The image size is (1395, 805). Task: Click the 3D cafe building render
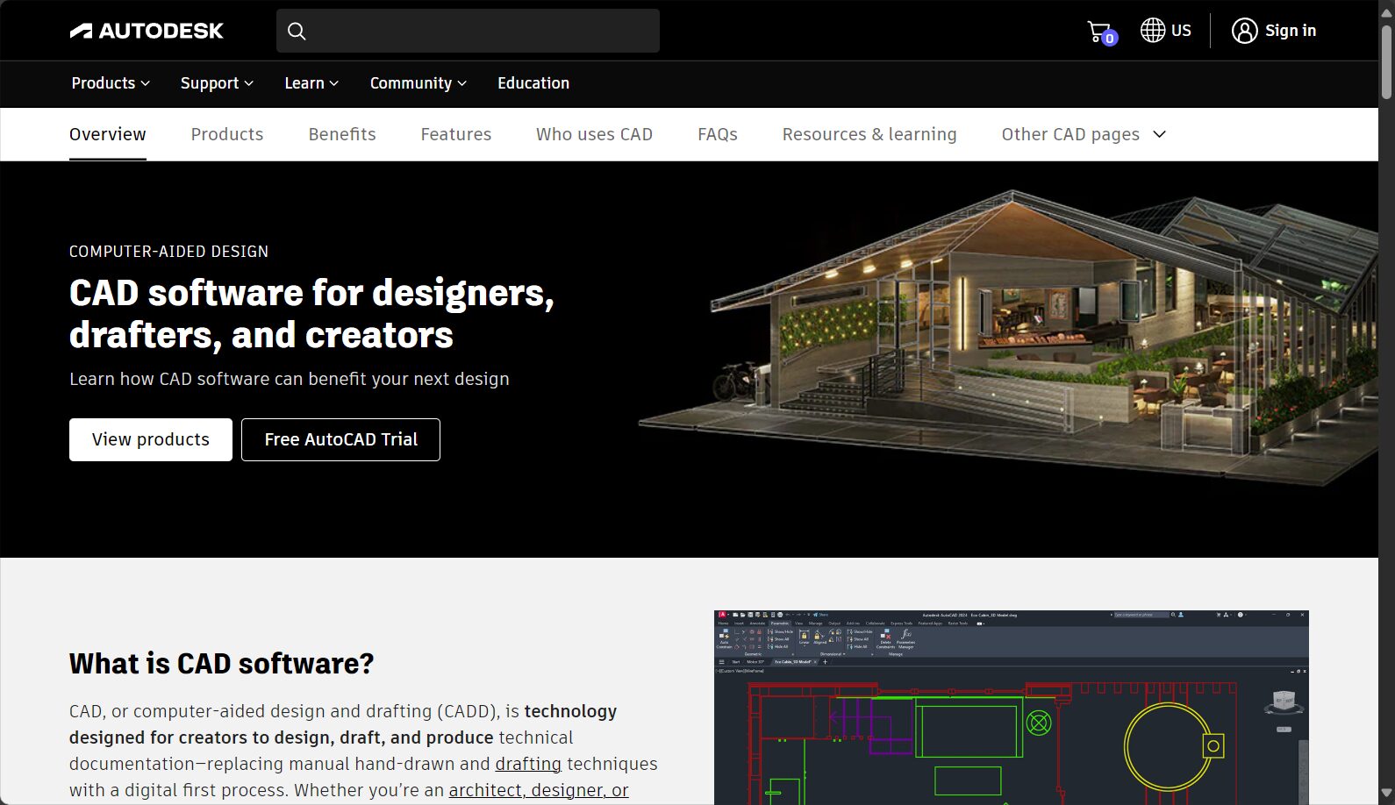pyautogui.click(x=1009, y=338)
